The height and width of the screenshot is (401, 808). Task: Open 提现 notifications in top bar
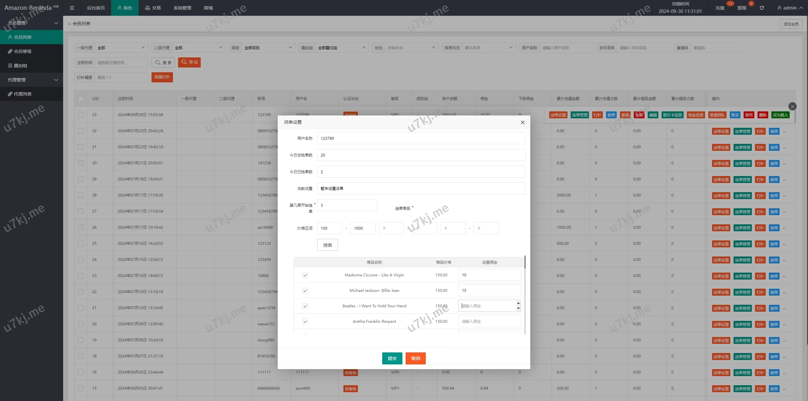742,8
